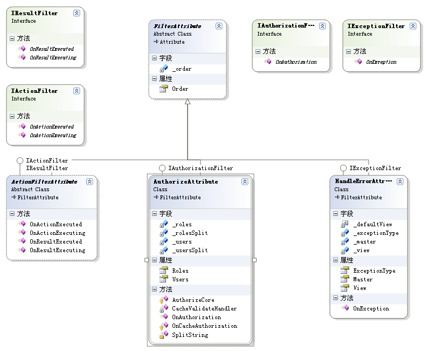435x351 pixels.
Task: Click the OnAuthorization method icon in IAuthorizationFilter
Action: [267, 62]
